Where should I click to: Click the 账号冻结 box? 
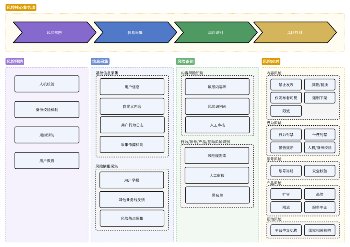tap(286, 171)
